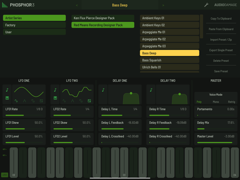The image size is (240, 180).
Task: Click the Save Preset button
Action: pyautogui.click(x=221, y=71)
